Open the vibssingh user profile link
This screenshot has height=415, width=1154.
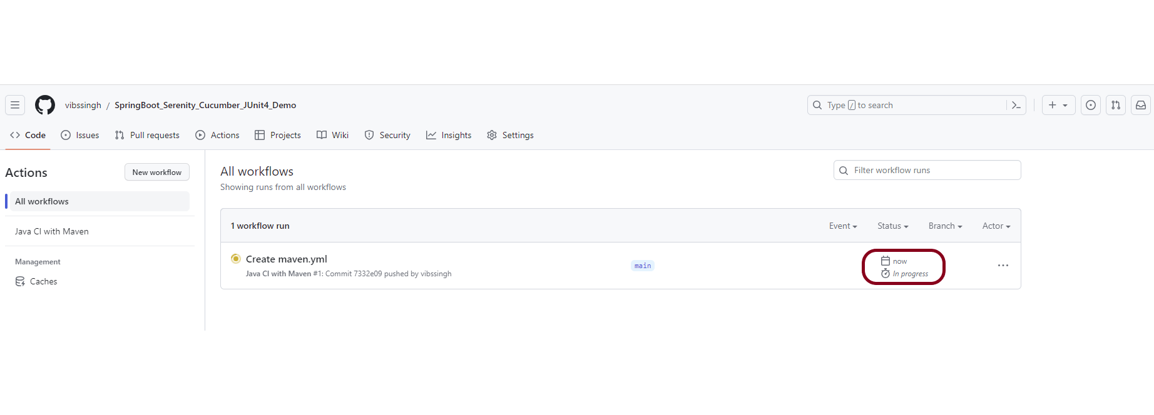[83, 105]
